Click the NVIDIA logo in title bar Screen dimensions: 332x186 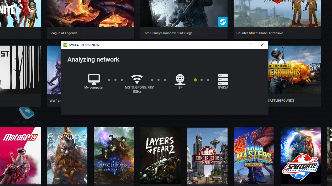(65, 45)
